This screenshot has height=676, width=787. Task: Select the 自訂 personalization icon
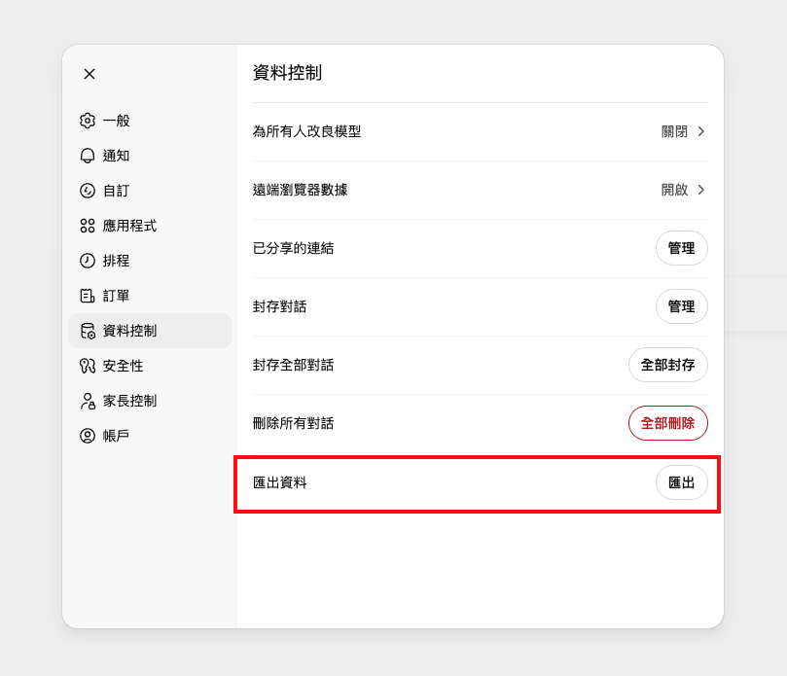coord(88,191)
